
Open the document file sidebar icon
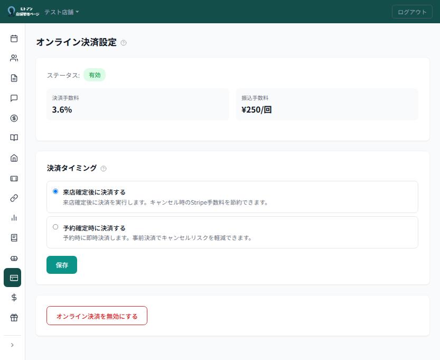click(x=14, y=78)
